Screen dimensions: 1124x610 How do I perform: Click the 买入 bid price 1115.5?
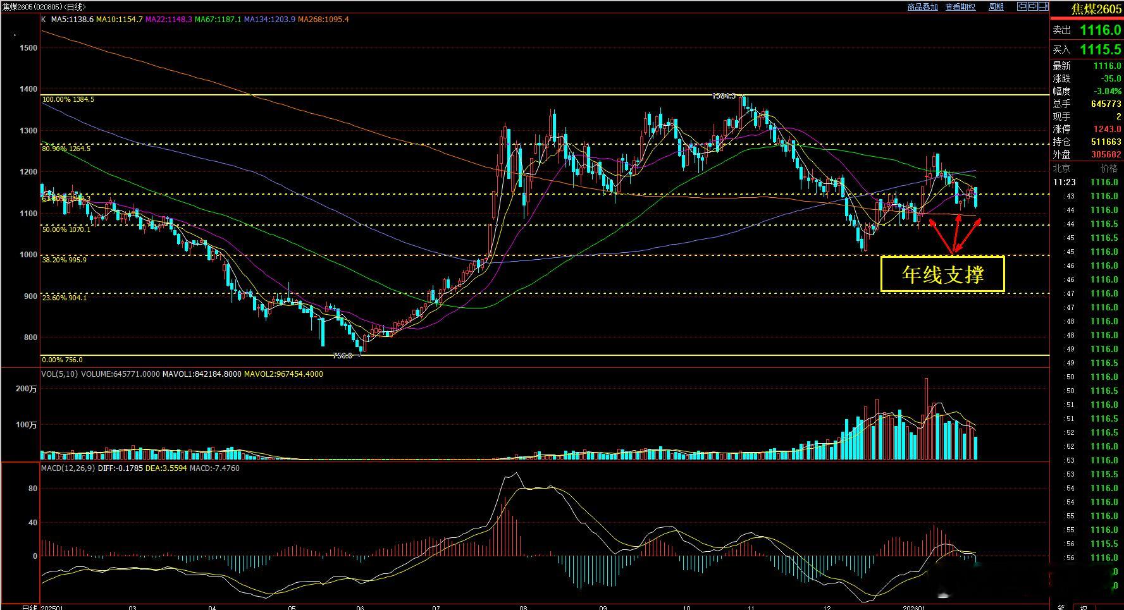[1100, 50]
